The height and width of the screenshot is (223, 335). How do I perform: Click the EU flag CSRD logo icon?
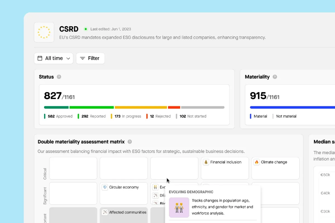[x=44, y=32]
